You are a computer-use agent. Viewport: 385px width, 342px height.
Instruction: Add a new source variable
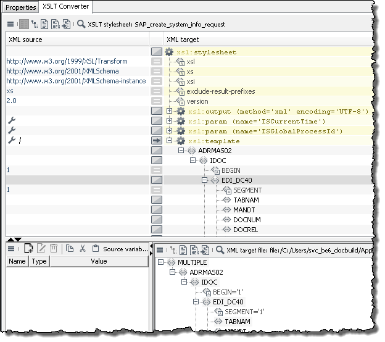click(x=28, y=249)
